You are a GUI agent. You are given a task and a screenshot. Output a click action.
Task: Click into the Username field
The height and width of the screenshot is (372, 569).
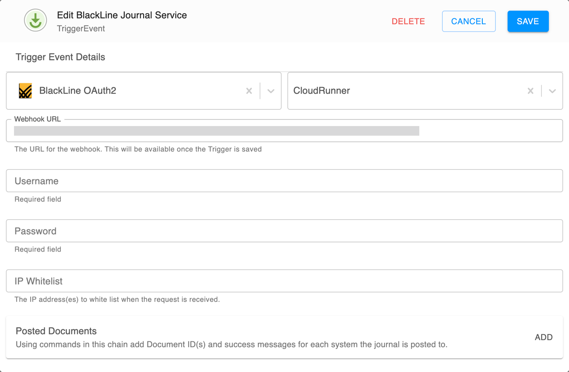pos(284,181)
